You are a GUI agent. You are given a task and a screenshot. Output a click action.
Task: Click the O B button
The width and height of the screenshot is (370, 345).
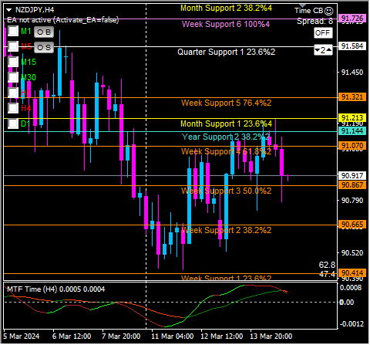tap(44, 32)
